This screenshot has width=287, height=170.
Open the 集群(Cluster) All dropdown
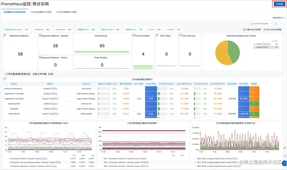[x=141, y=30]
